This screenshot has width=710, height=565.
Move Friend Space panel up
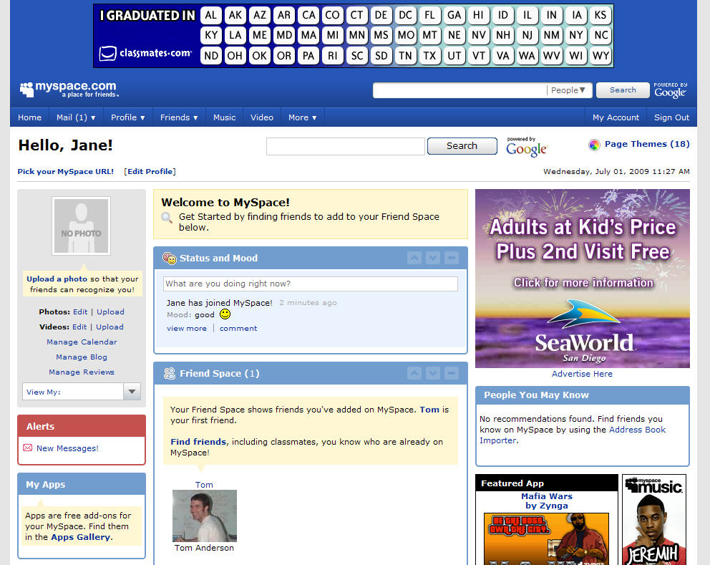pos(414,373)
